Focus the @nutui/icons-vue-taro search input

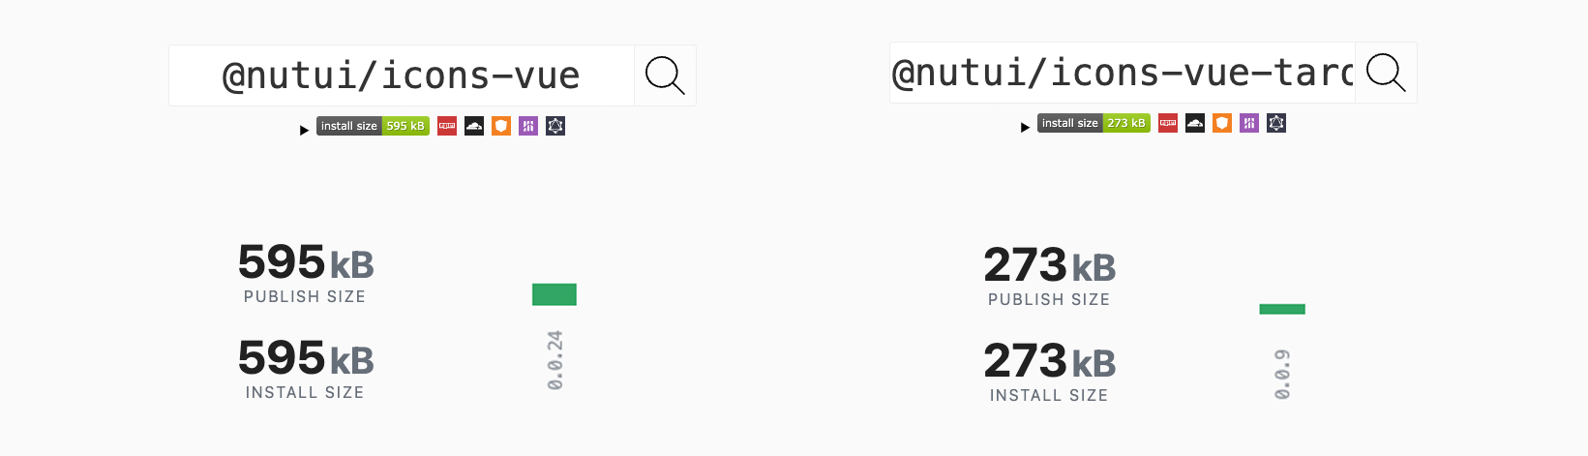tap(1123, 73)
